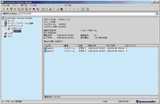Click the greyed arrow-with-pencil toolbar icon

click(74, 9)
